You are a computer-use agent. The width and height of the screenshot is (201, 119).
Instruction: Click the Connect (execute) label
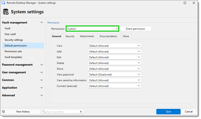point(67,86)
